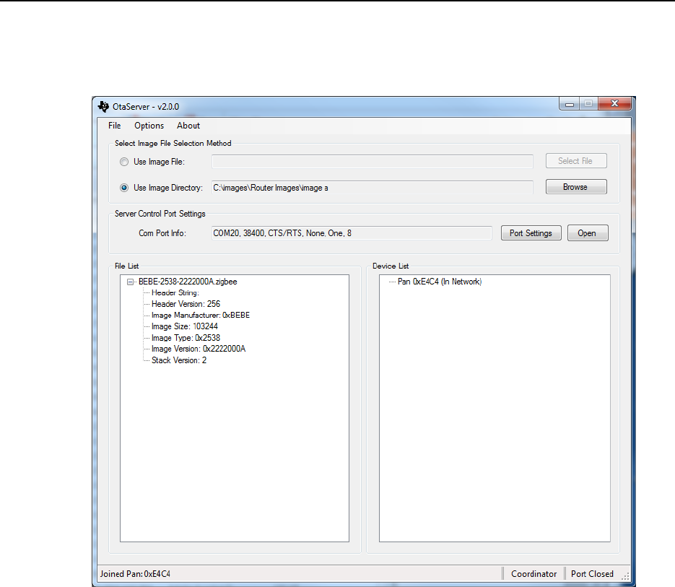Click the empty image file path field
The width and height of the screenshot is (675, 587).
pos(373,162)
